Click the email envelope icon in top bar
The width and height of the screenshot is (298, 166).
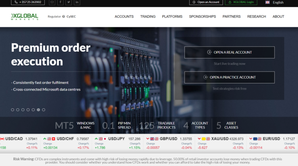coord(52,2)
